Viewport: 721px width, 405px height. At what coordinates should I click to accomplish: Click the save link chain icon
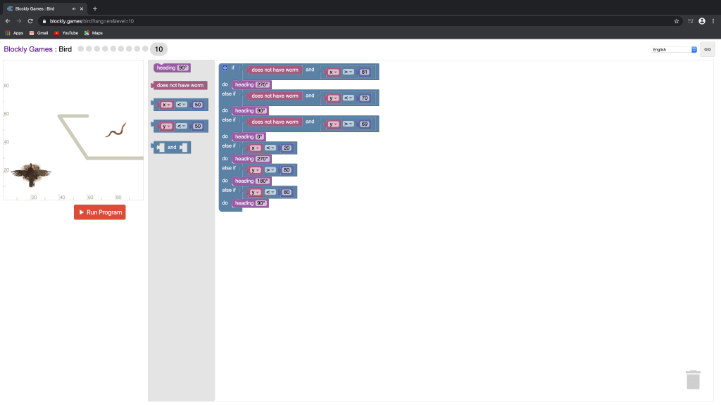(707, 49)
